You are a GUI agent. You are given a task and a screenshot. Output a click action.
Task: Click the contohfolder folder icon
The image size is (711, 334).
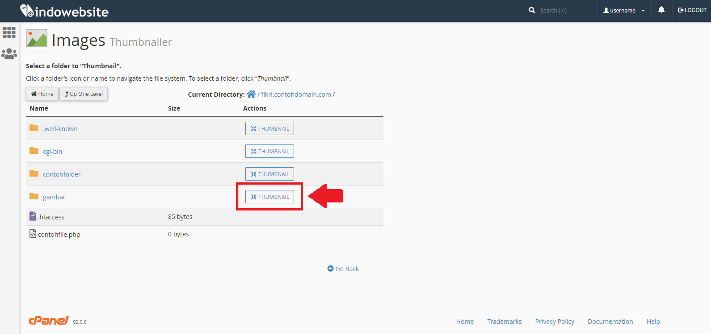pyautogui.click(x=34, y=173)
